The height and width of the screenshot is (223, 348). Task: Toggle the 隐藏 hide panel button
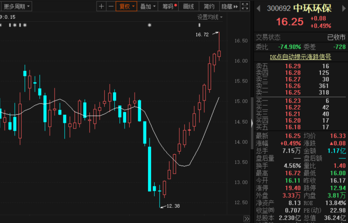229,6
